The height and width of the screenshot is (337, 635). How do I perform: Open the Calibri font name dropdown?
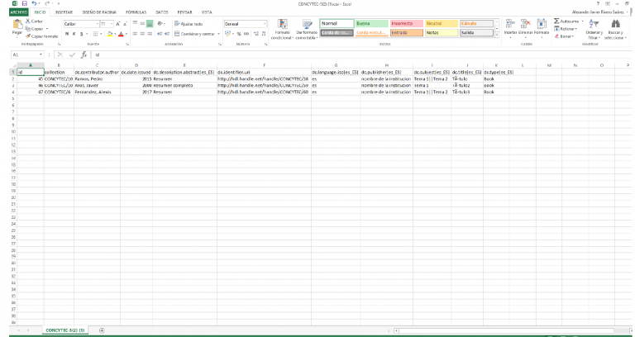click(97, 24)
